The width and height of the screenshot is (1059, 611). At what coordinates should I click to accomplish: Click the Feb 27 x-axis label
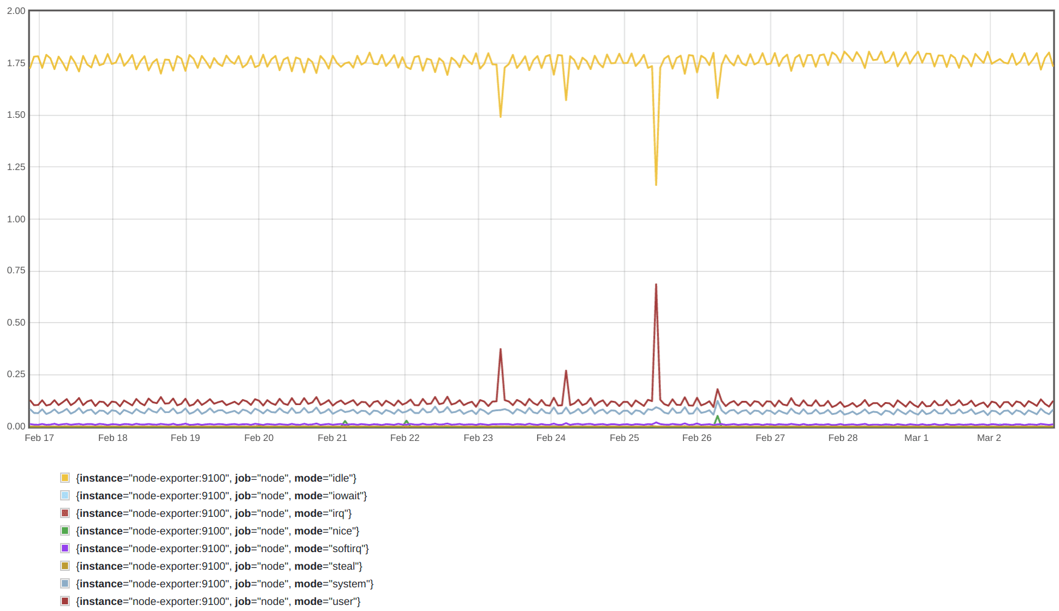tap(770, 438)
